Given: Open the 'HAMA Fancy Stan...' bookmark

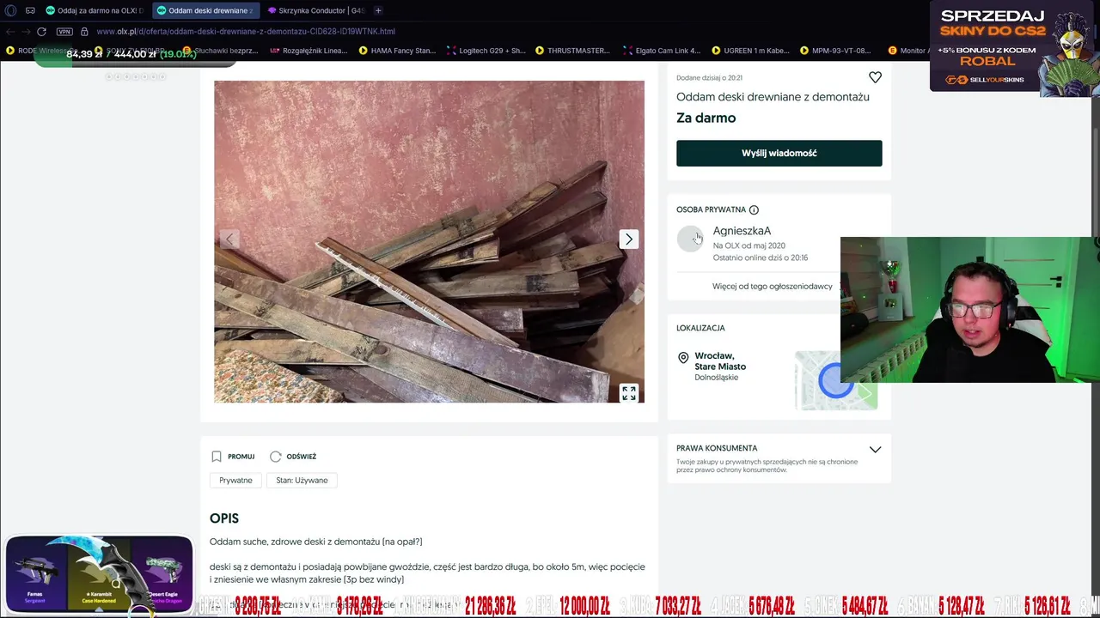Looking at the screenshot, I should pos(397,51).
